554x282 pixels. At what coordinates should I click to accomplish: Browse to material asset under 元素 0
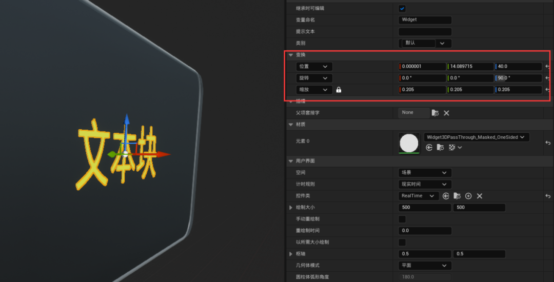point(440,148)
